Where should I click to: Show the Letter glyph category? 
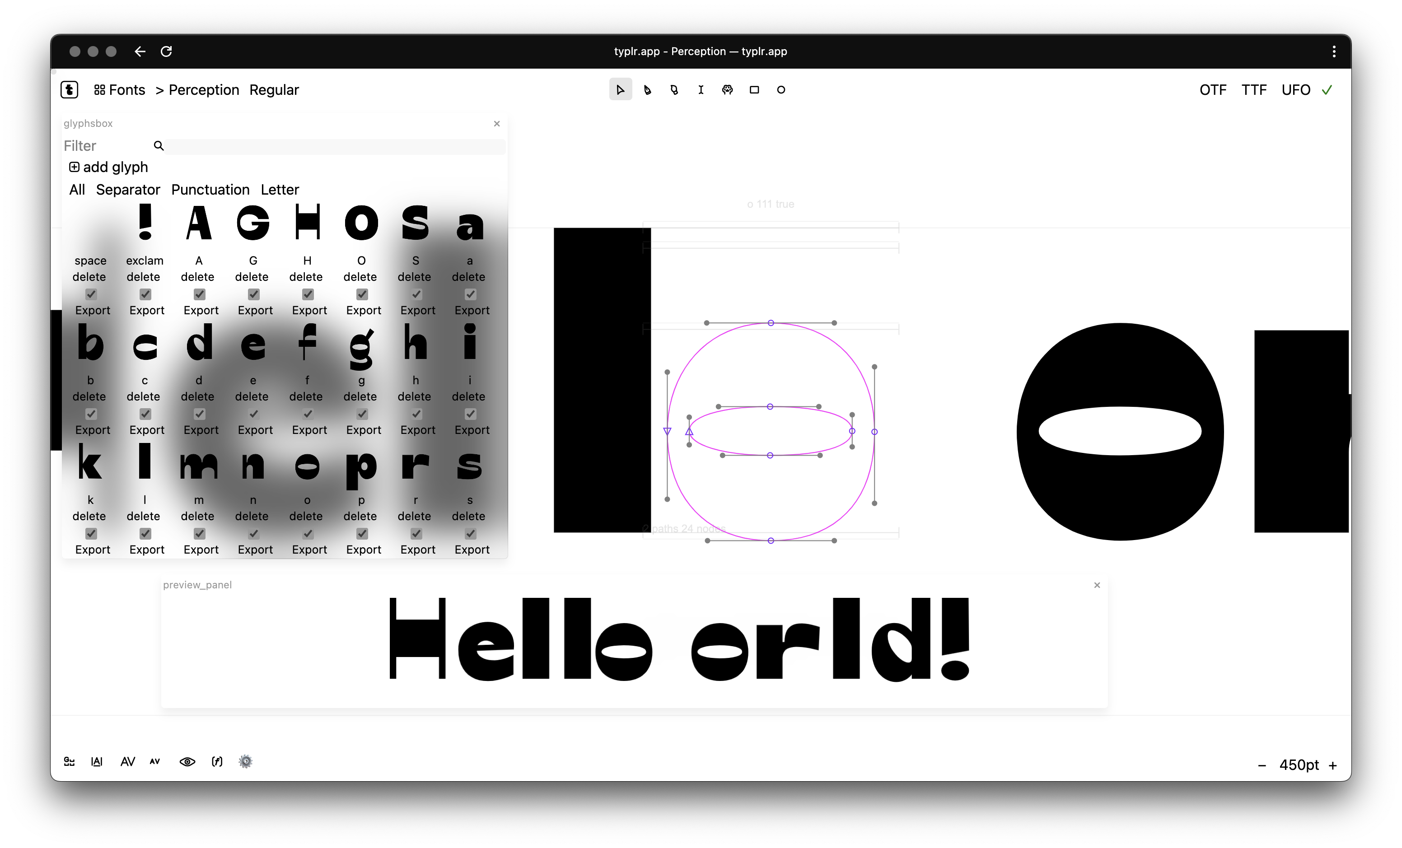click(280, 189)
